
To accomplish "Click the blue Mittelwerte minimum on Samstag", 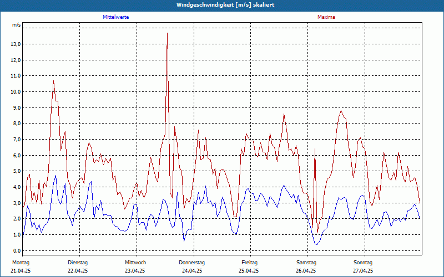I will pyautogui.click(x=316, y=244).
